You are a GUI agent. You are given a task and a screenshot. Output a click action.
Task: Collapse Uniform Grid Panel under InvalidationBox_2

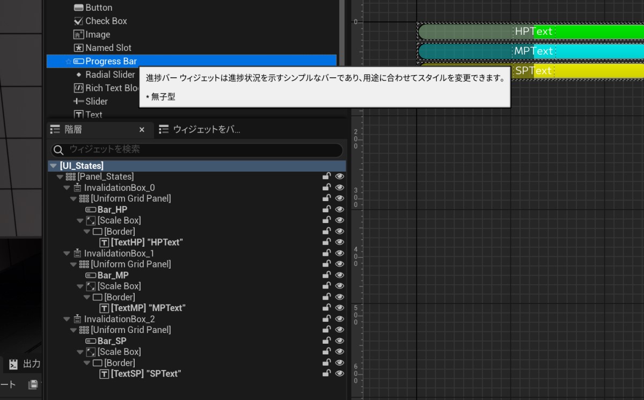[x=74, y=330]
